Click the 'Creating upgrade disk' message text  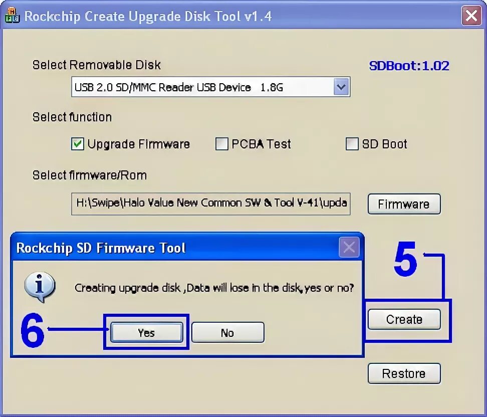pyautogui.click(x=214, y=288)
